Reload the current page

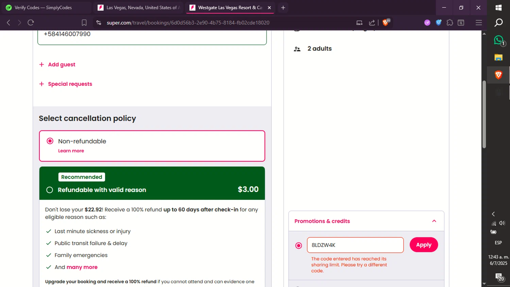point(31,22)
